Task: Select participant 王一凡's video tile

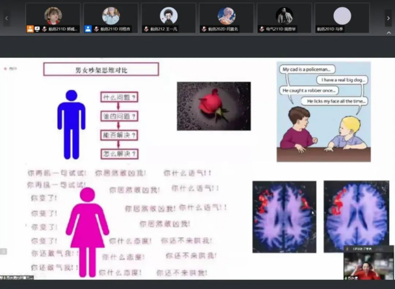Action: [x=168, y=18]
